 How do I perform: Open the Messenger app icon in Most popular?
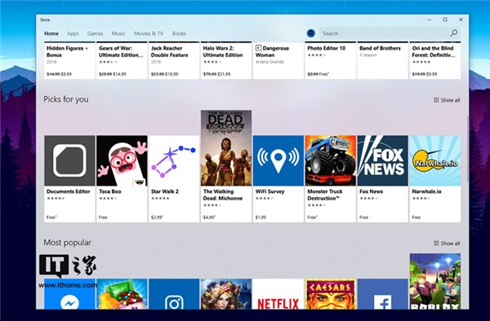pos(69,294)
